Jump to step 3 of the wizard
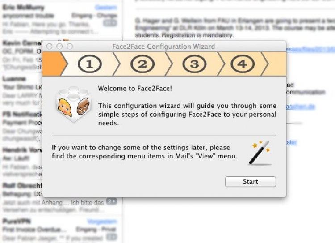 [194, 64]
